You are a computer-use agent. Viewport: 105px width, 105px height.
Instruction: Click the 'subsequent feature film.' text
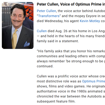click(56, 101)
